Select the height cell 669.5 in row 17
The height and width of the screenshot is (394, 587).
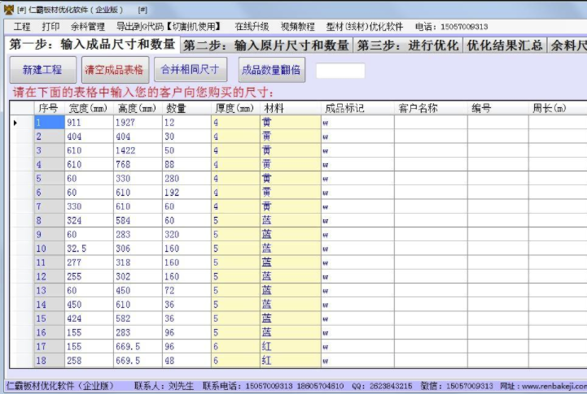[138, 347]
